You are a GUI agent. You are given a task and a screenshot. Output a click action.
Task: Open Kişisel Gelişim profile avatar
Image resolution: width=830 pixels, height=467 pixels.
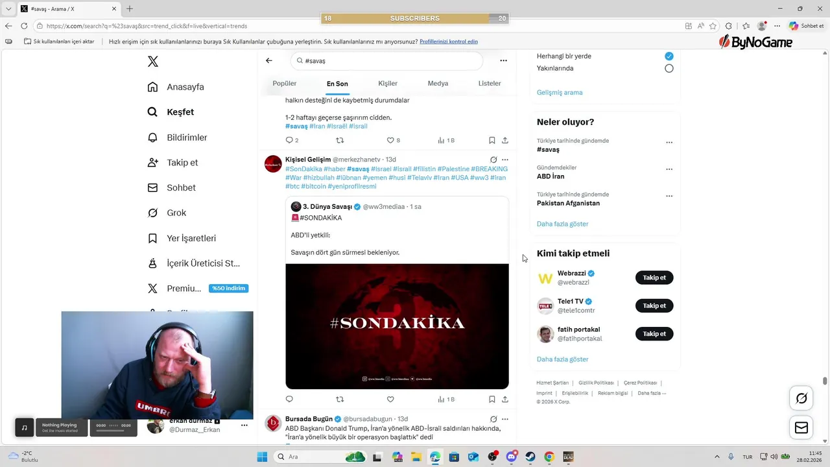(x=273, y=163)
